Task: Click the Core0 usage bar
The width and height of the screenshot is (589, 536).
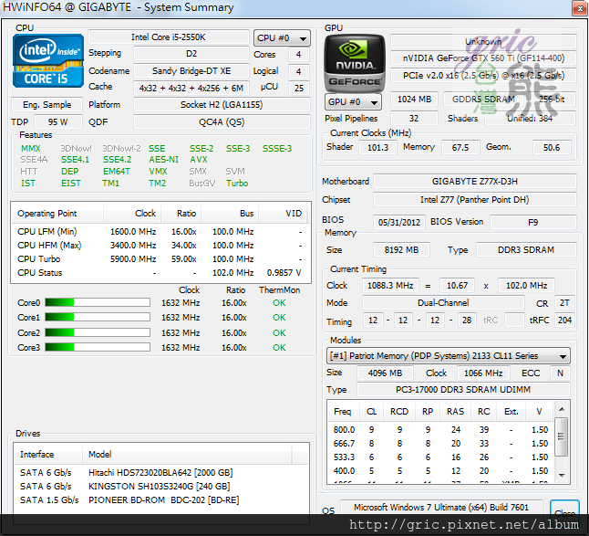Action: [x=98, y=302]
